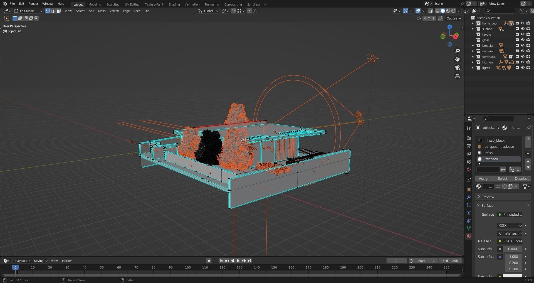Collapse the Surface panel
Viewport: 534px width, 283px height.
coord(487,205)
